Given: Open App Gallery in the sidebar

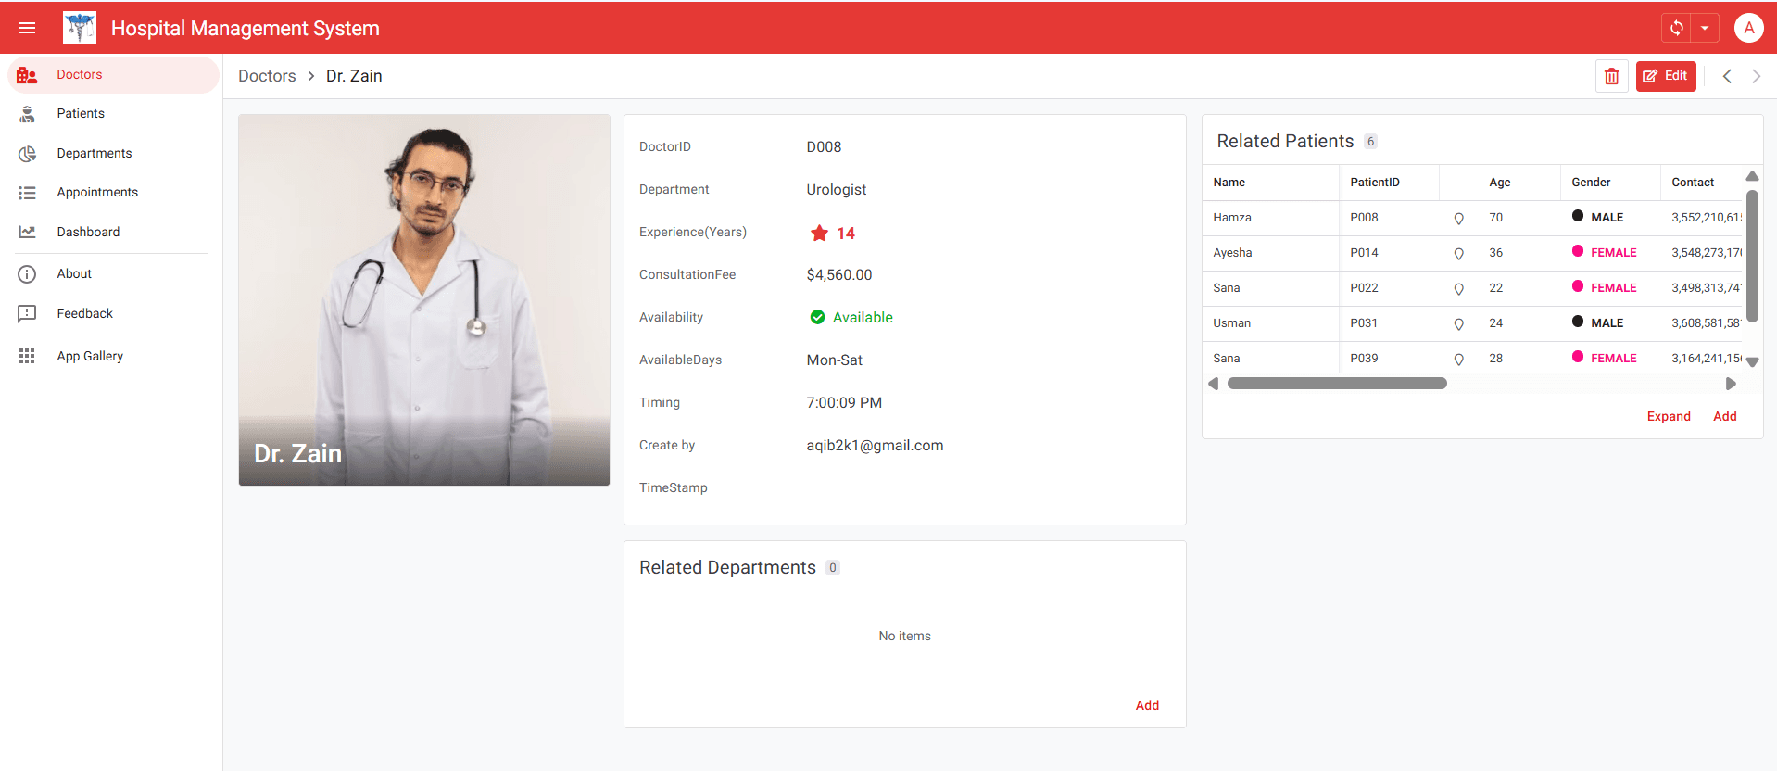Looking at the screenshot, I should (x=113, y=356).
